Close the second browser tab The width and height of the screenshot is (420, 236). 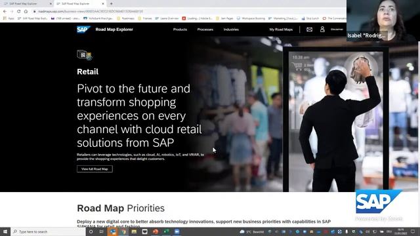coord(103,4)
